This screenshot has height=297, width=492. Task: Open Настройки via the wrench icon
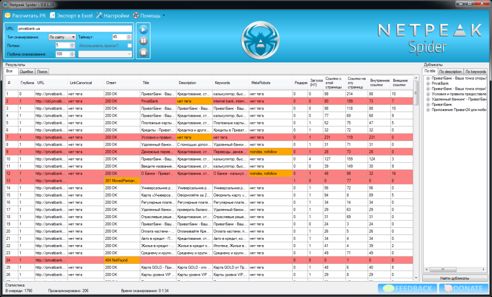click(x=99, y=15)
